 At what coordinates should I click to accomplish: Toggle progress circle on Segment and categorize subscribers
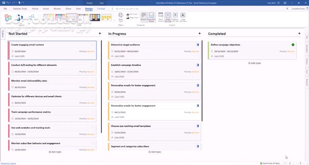coord(197,147)
